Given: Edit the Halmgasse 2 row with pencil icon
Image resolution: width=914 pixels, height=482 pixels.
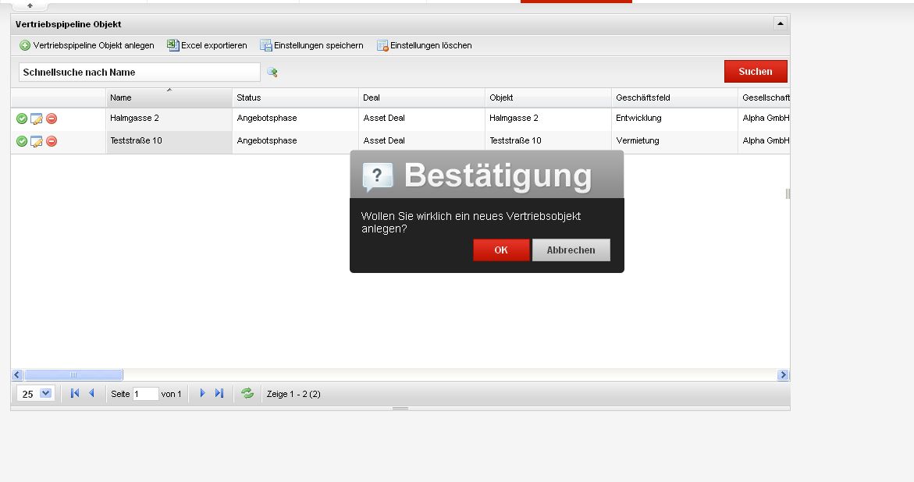Looking at the screenshot, I should click(36, 119).
